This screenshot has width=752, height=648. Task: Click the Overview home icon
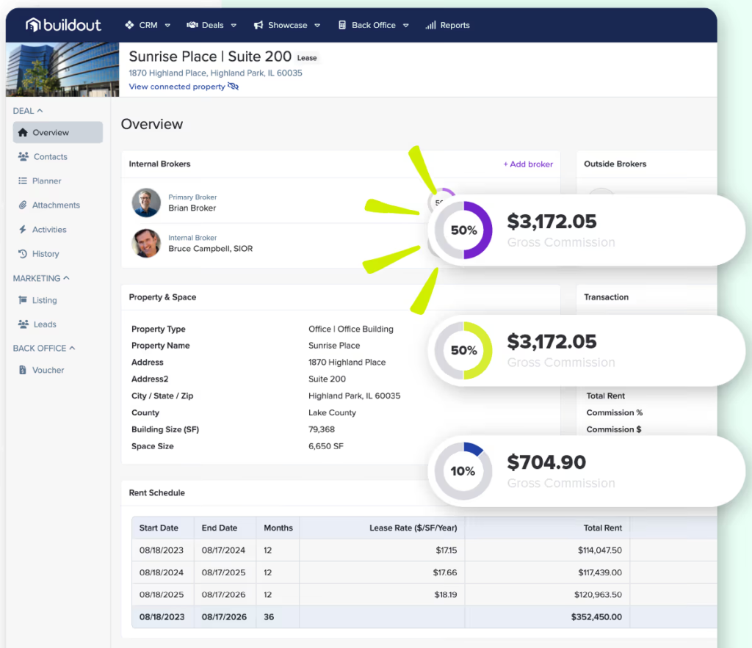point(23,132)
